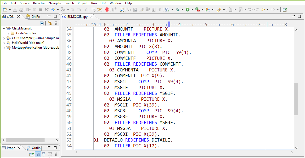The width and height of the screenshot is (305, 158).
Task: Collapse the ClassMaterials project
Action: pos(4,28)
